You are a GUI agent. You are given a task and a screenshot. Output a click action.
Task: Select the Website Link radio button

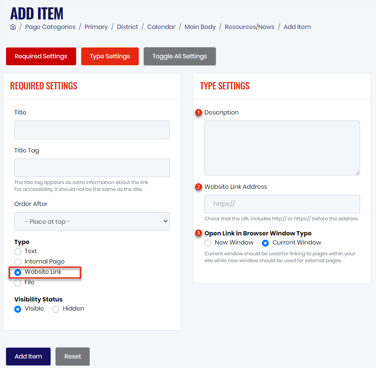tap(18, 273)
